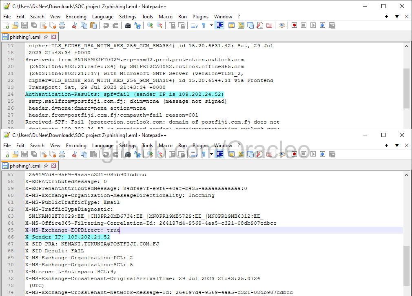
Task: Open Settings menu in top window
Action: (x=128, y=17)
